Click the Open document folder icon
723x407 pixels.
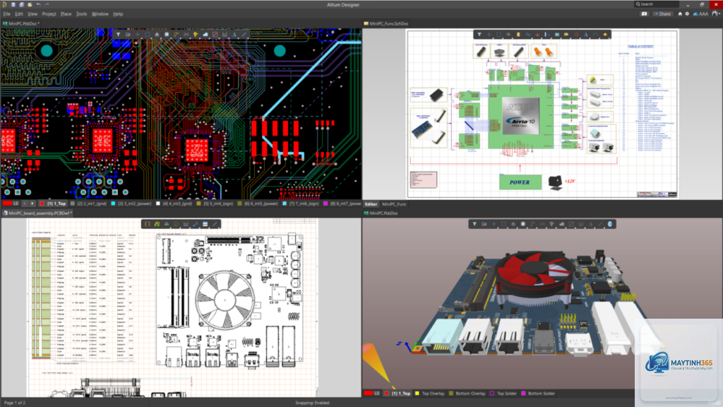(x=30, y=5)
